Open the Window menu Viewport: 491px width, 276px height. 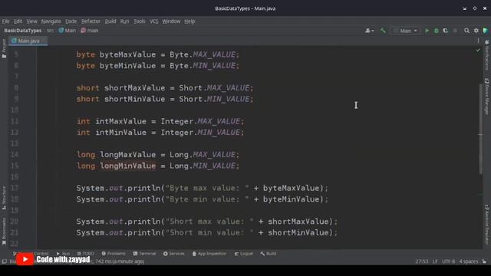pyautogui.click(x=171, y=21)
